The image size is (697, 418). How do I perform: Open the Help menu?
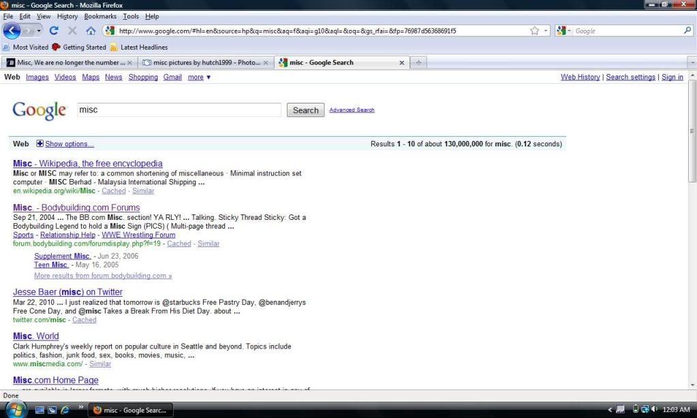(152, 16)
